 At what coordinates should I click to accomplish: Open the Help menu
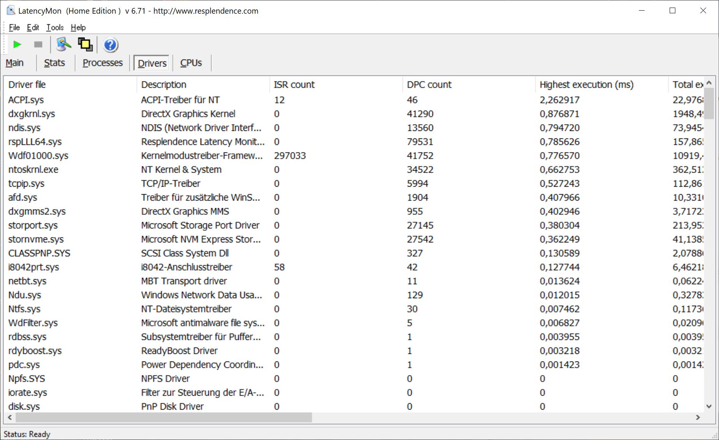click(78, 27)
